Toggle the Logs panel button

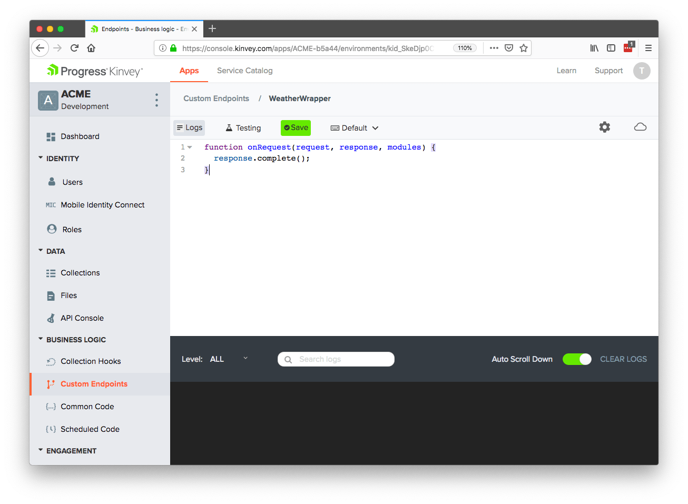(189, 128)
